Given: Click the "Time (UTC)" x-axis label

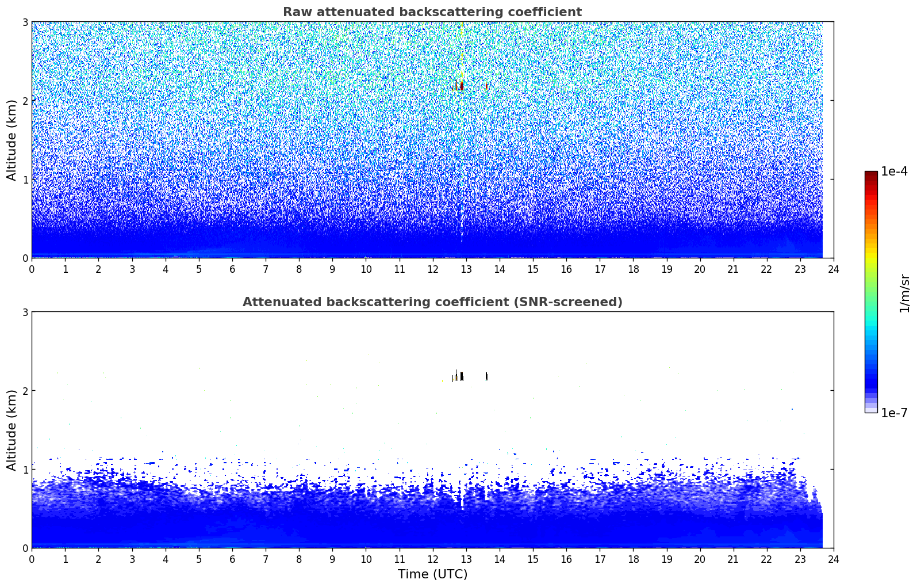Looking at the screenshot, I should [432, 574].
